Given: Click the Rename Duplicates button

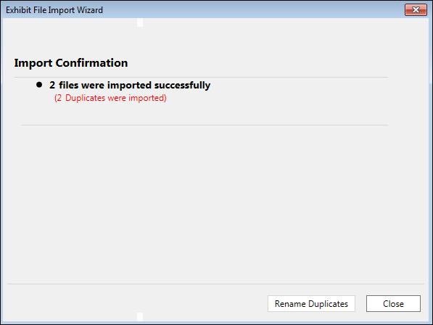Looking at the screenshot, I should coord(311,304).
